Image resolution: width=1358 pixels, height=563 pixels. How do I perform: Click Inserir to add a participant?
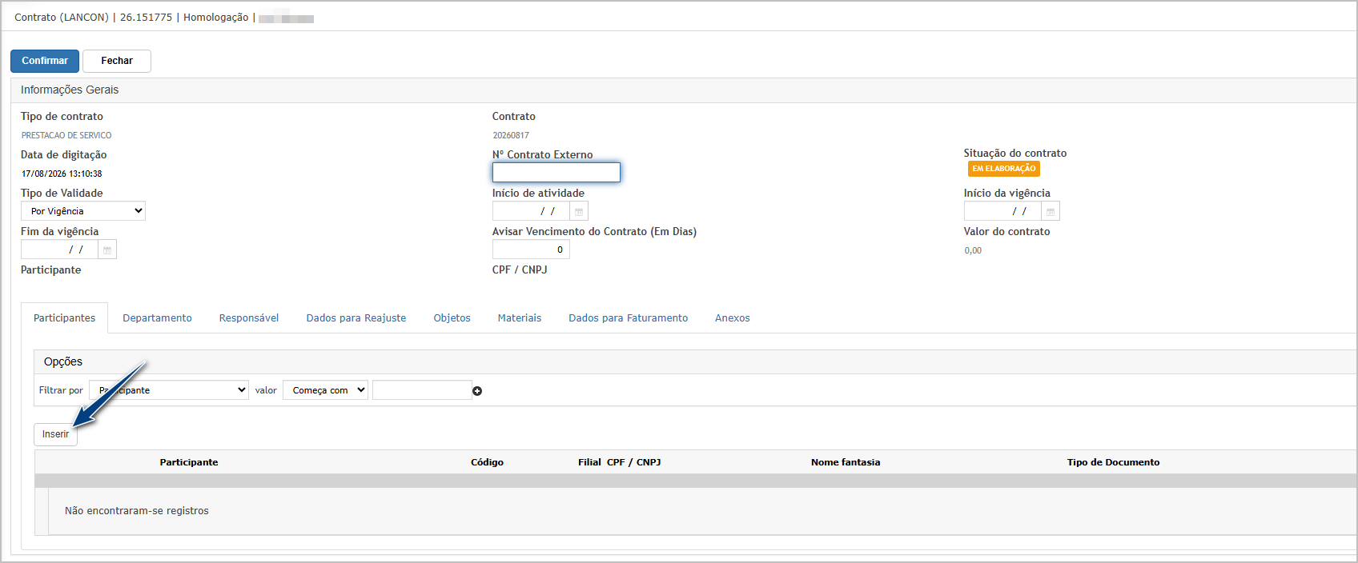tap(55, 434)
